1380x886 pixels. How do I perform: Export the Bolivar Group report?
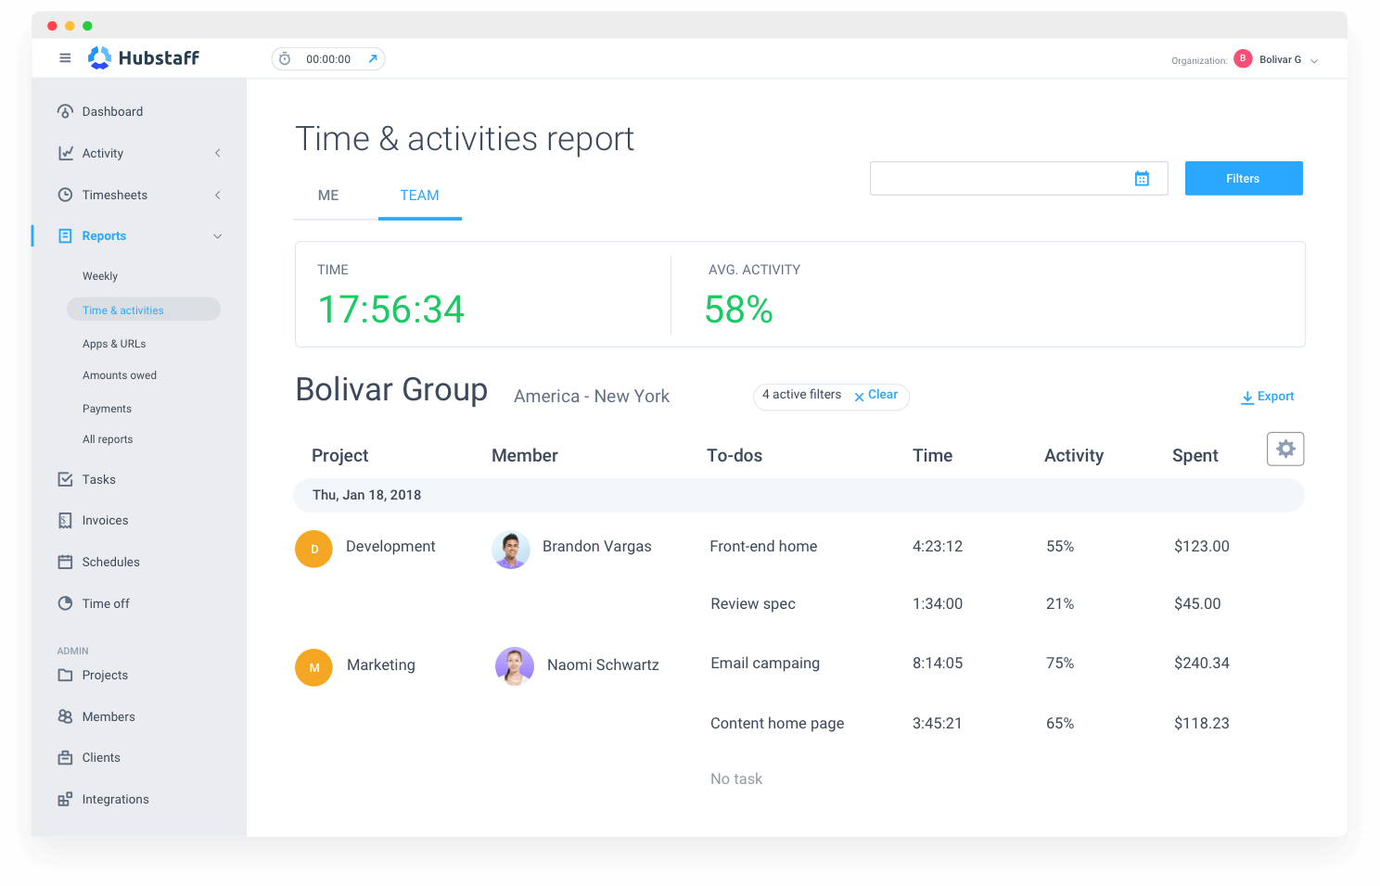pos(1268,397)
